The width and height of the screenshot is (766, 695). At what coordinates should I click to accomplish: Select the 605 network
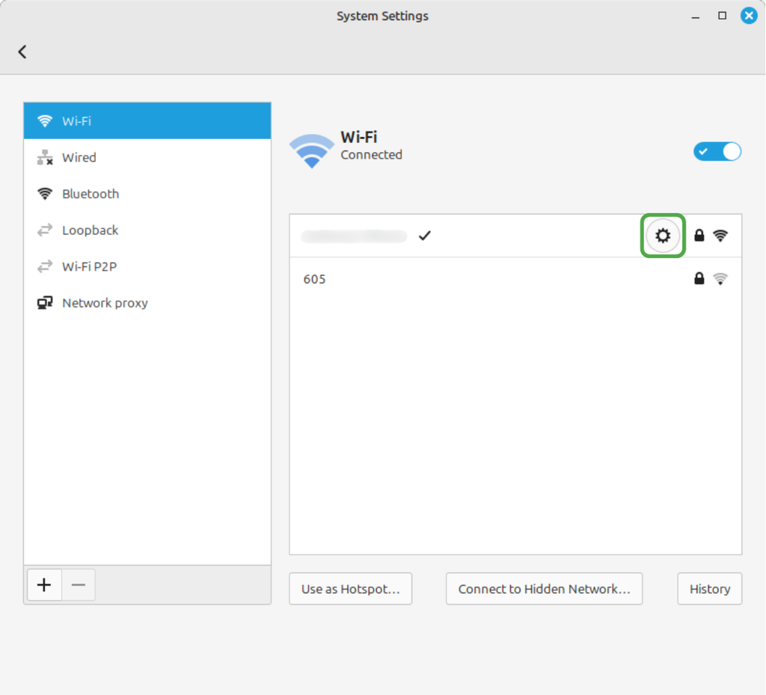(515, 279)
